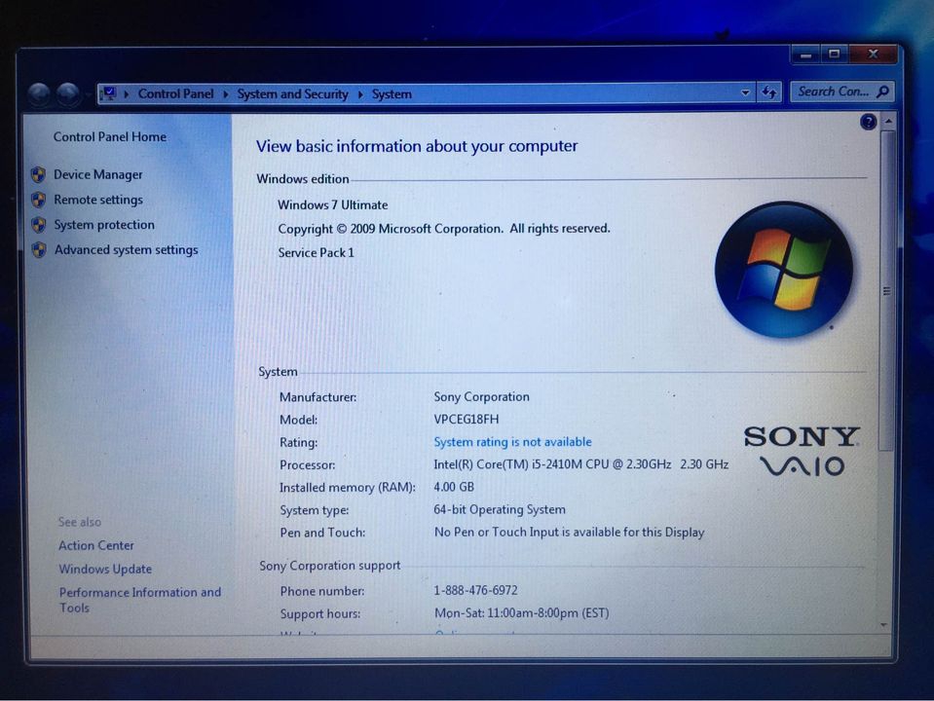Open Advanced system settings
934x701 pixels.
pyautogui.click(x=127, y=249)
